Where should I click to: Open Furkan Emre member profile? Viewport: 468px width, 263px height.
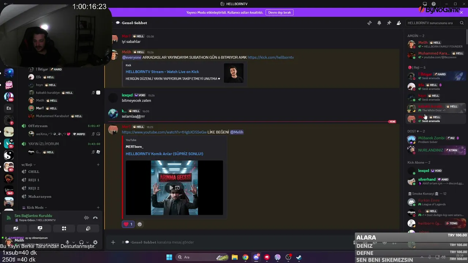437,202
